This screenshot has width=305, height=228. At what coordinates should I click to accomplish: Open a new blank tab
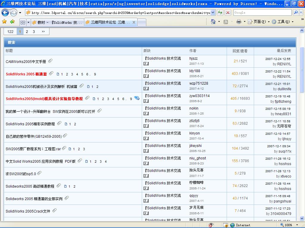(x=142, y=23)
